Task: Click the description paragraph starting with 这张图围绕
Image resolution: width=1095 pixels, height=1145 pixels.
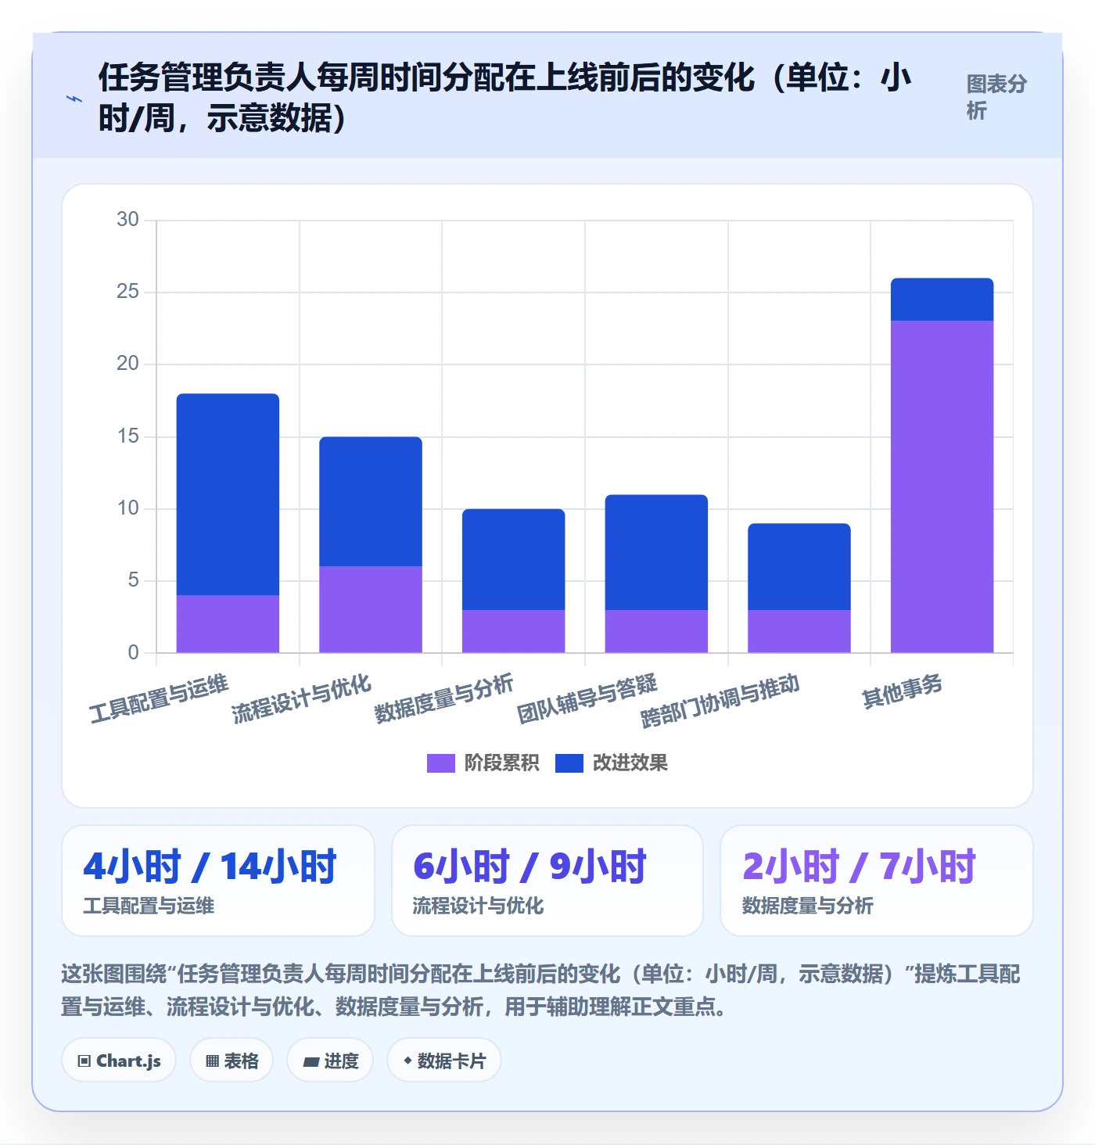Action: [540, 989]
